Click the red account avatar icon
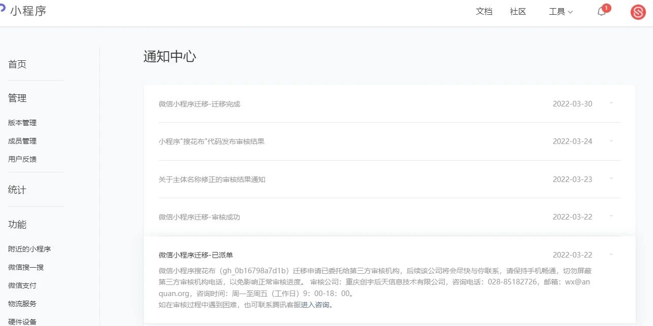The image size is (653, 326). pos(638,12)
